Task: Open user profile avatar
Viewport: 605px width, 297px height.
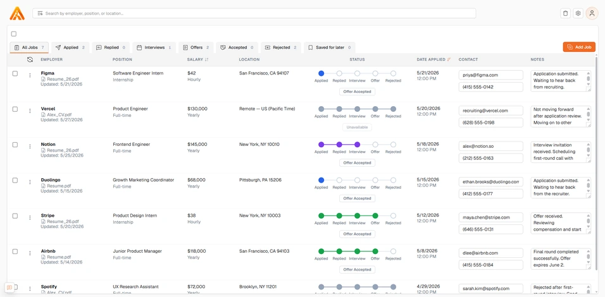Action: 592,13
